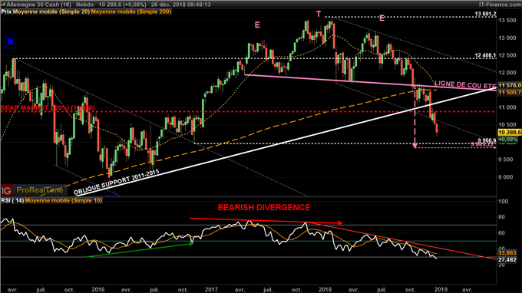Viewport: 522px width, 293px height.
Task: Click the 9 966,9 level label
Action: [x=487, y=140]
